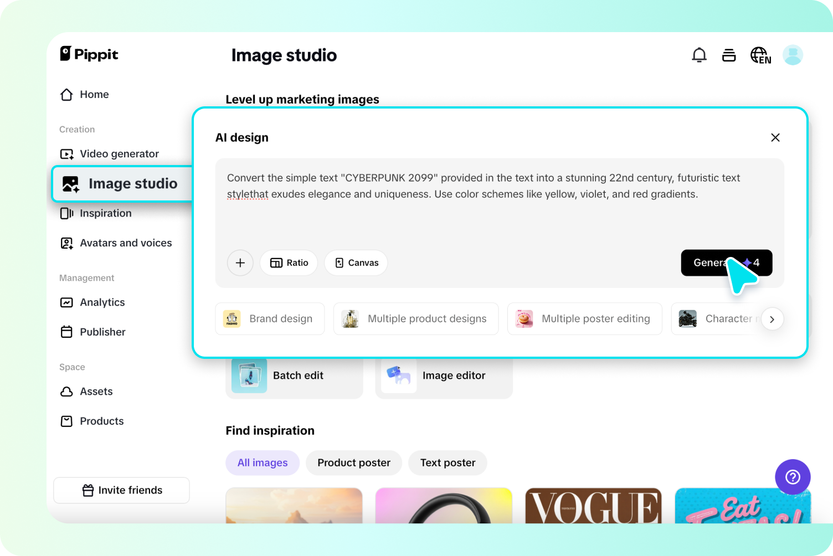The image size is (833, 556).
Task: Open the user profile avatar
Action: point(793,55)
